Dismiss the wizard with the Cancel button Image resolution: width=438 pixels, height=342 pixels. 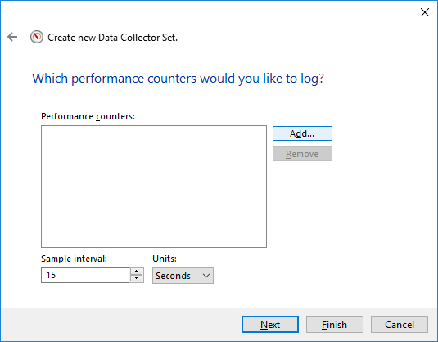400,325
